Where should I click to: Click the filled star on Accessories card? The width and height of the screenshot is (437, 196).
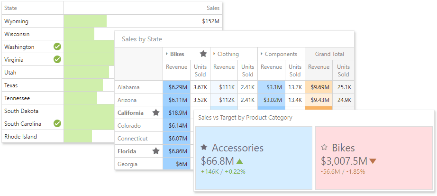[204, 148]
